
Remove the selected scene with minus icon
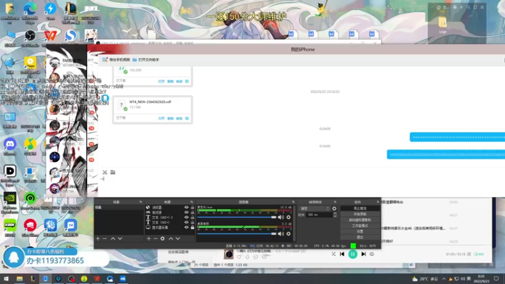tap(105, 239)
